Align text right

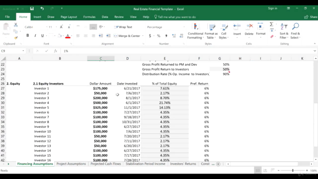(93, 36)
